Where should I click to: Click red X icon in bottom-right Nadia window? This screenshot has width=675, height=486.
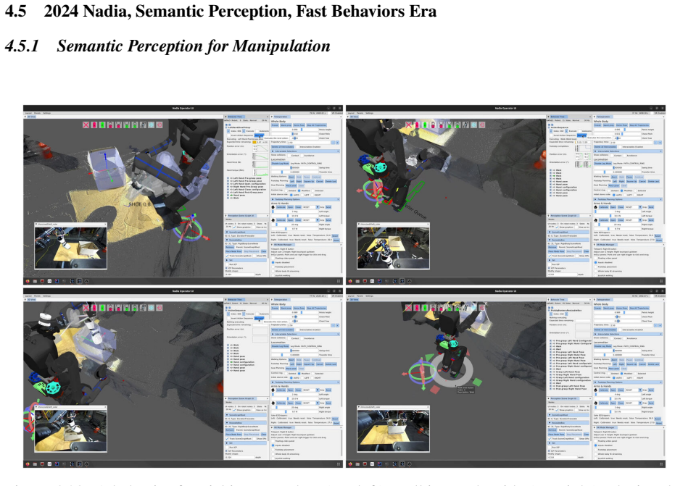(409, 308)
